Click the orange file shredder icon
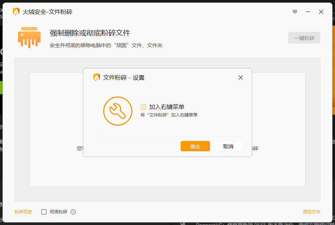Image resolution: width=335 pixels, height=225 pixels. point(29,38)
